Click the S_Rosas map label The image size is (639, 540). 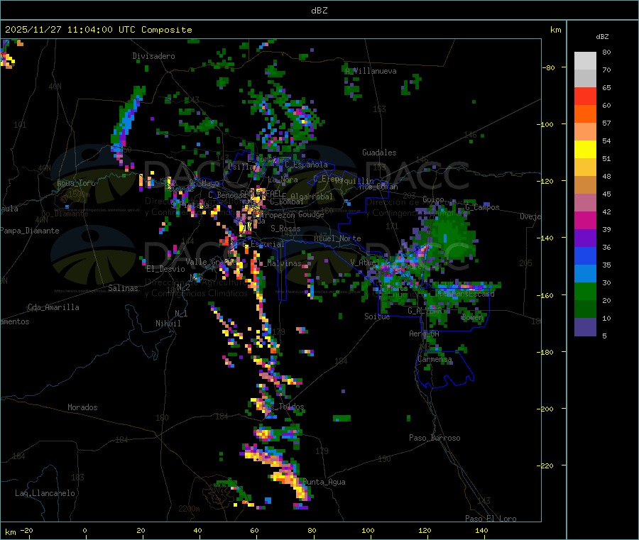pos(285,228)
